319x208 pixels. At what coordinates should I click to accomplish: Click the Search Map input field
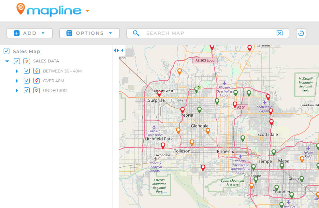click(x=208, y=33)
